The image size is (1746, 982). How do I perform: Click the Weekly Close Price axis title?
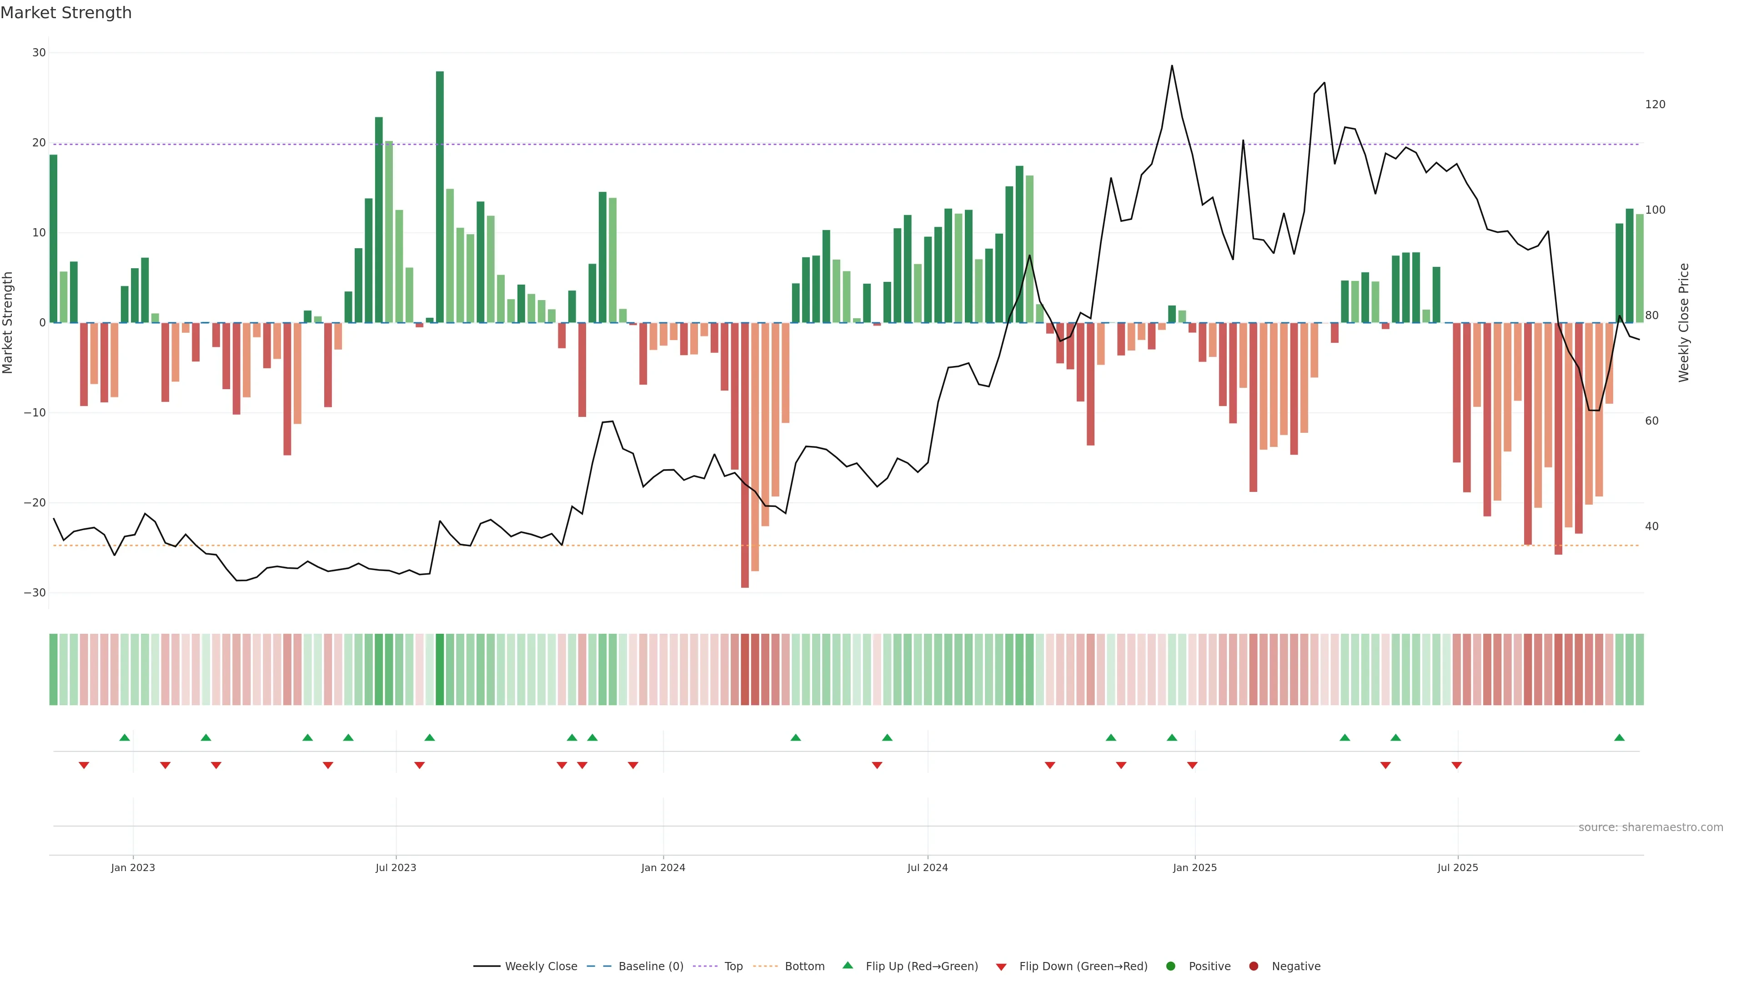point(1684,323)
